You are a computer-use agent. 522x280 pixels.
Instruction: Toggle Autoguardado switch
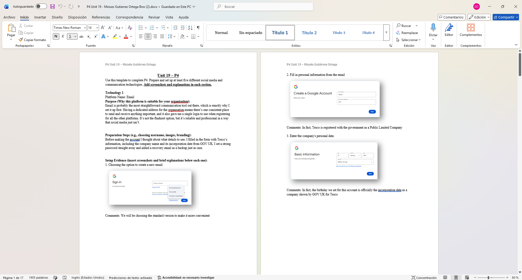(41, 7)
